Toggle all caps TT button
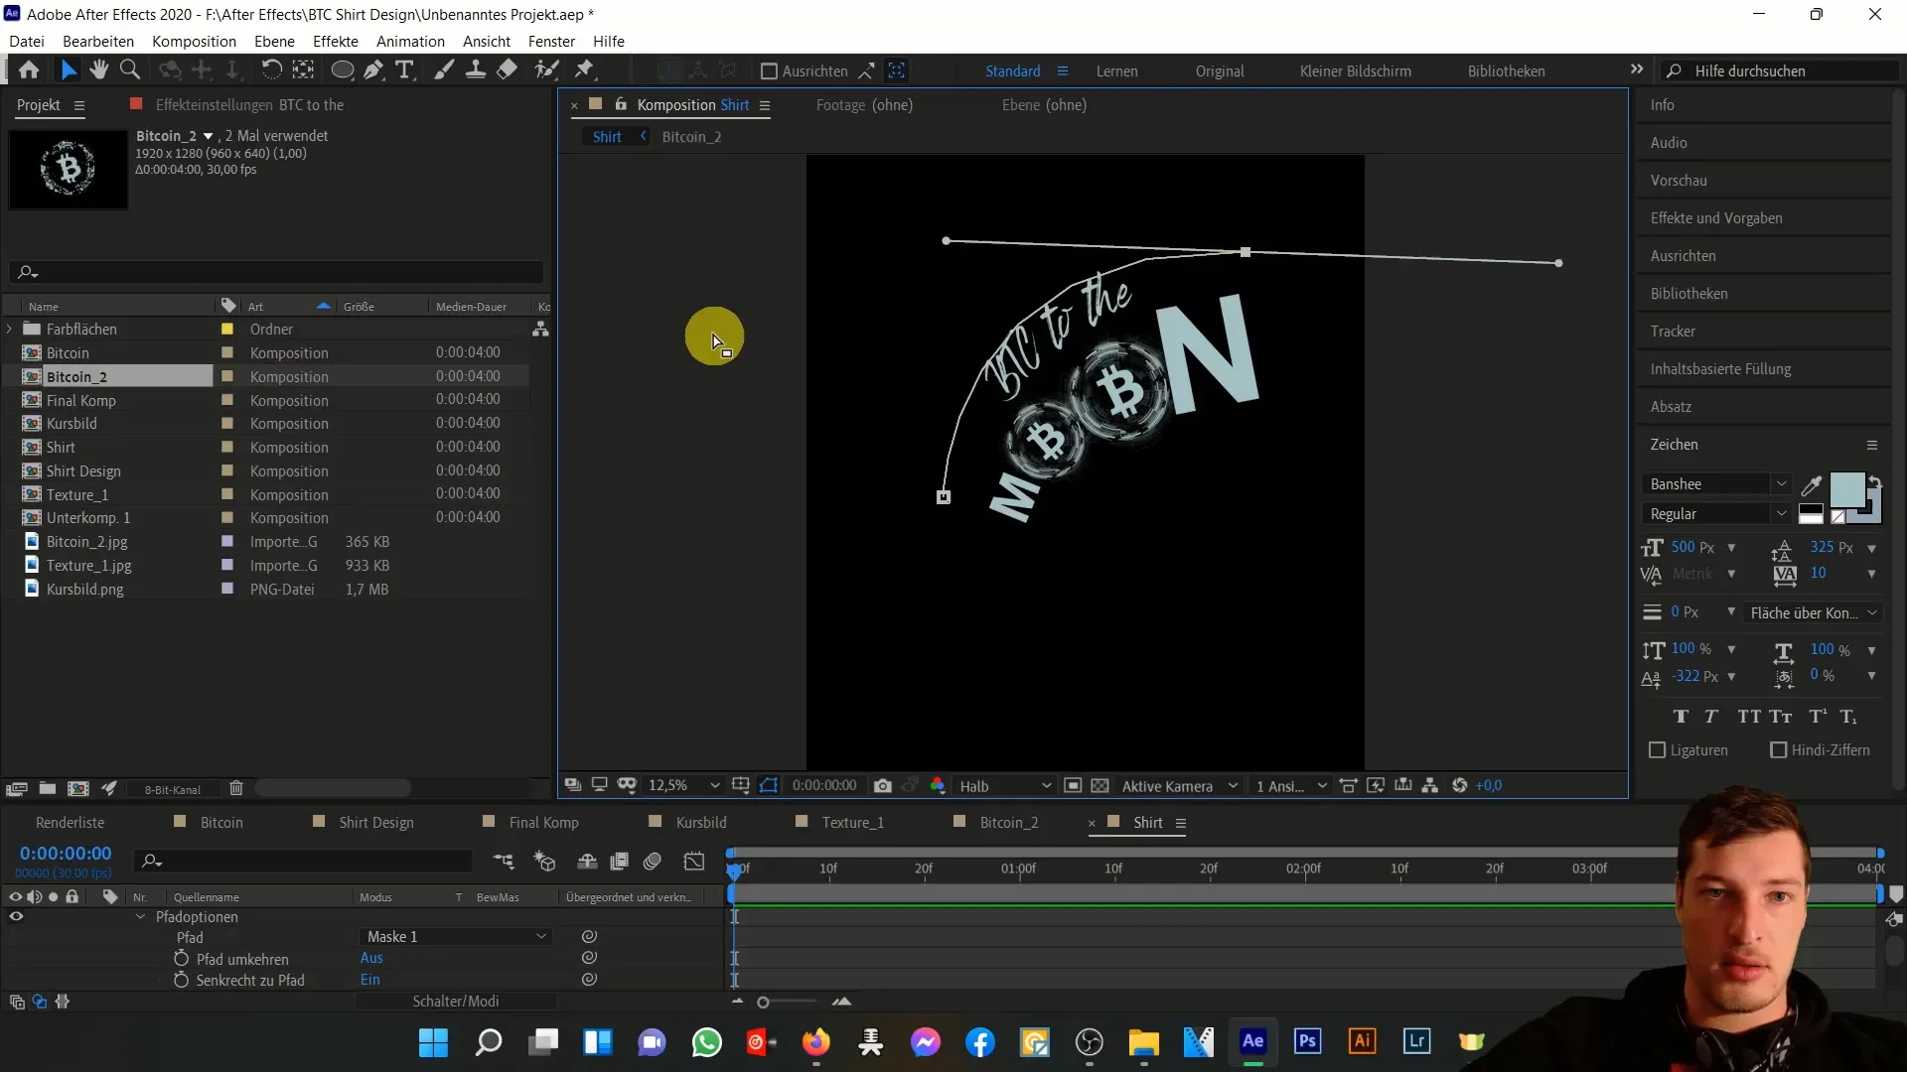Viewport: 1907px width, 1072px height. (1749, 717)
